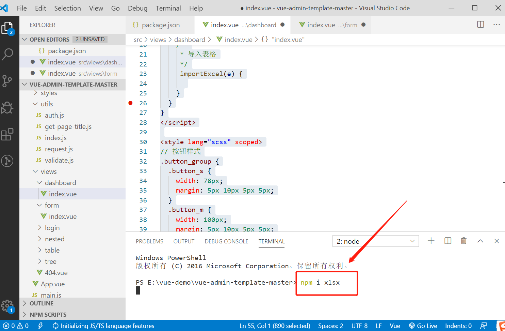Click 'Ln 55, Col 1' cursor position

click(275, 326)
